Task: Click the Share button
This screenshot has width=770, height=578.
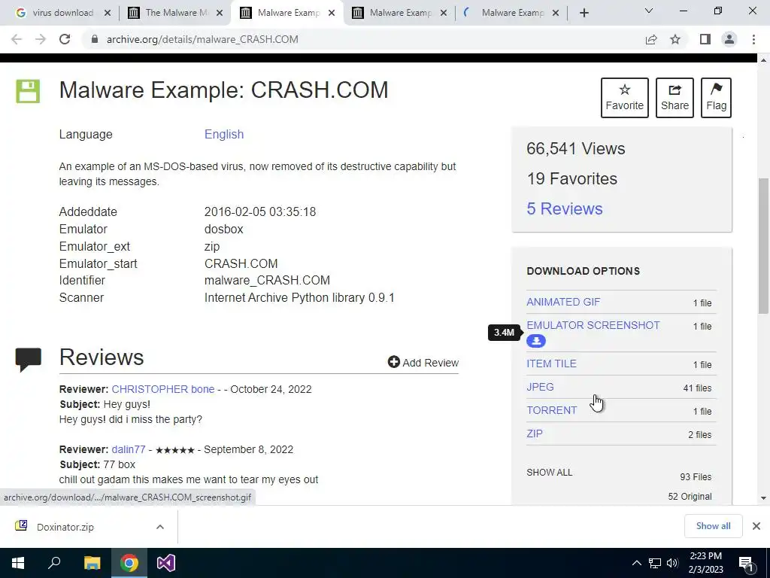Action: click(675, 98)
